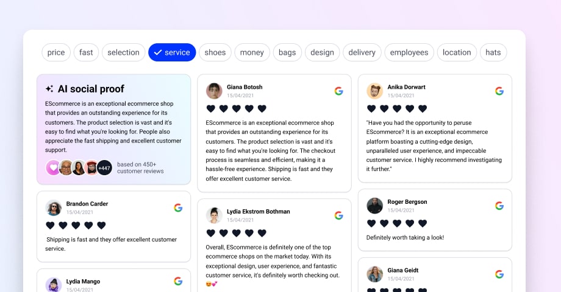The height and width of the screenshot is (292, 561).
Task: Deselect the checked service filter
Action: (172, 52)
